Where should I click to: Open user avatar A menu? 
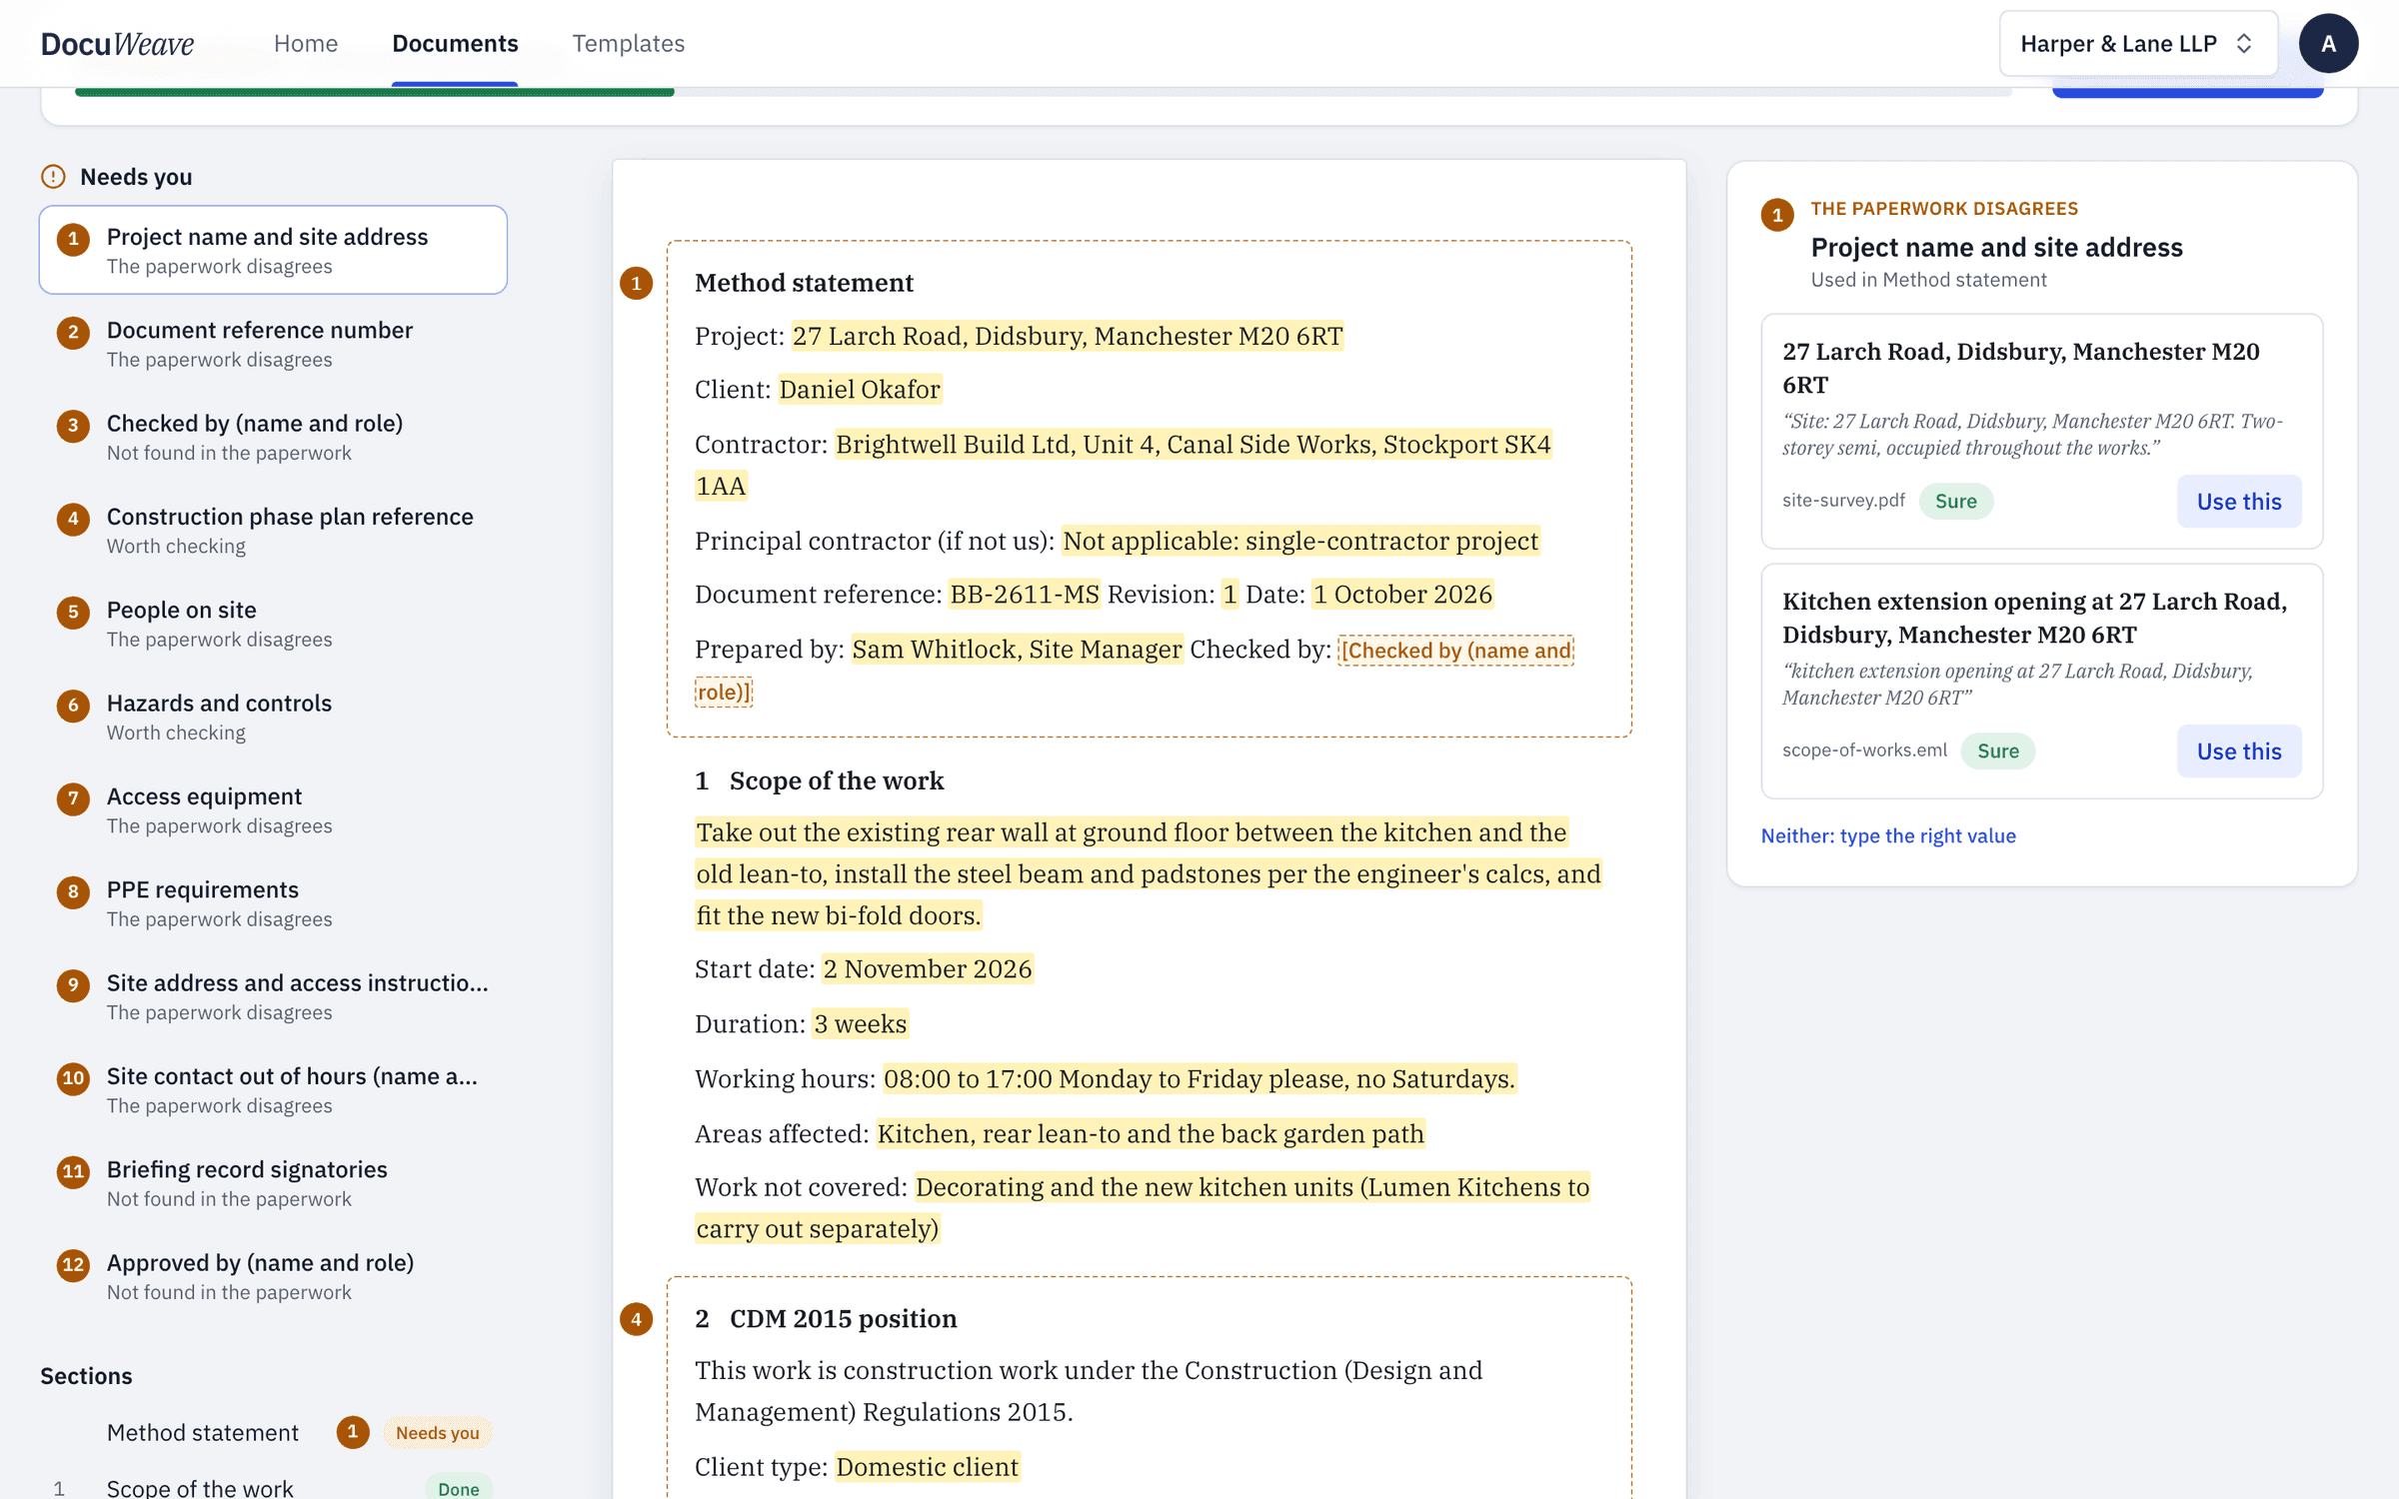pyautogui.click(x=2328, y=44)
